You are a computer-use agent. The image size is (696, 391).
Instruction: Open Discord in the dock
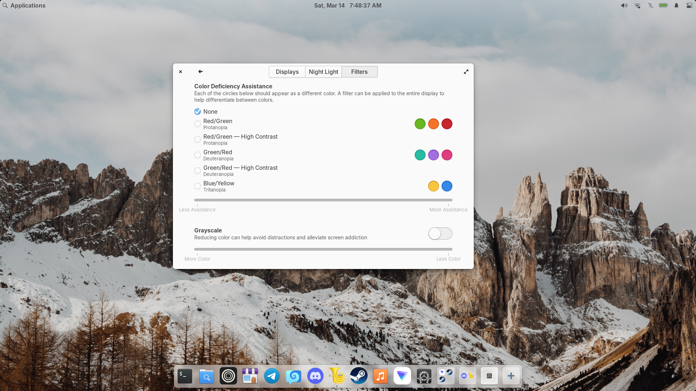315,376
